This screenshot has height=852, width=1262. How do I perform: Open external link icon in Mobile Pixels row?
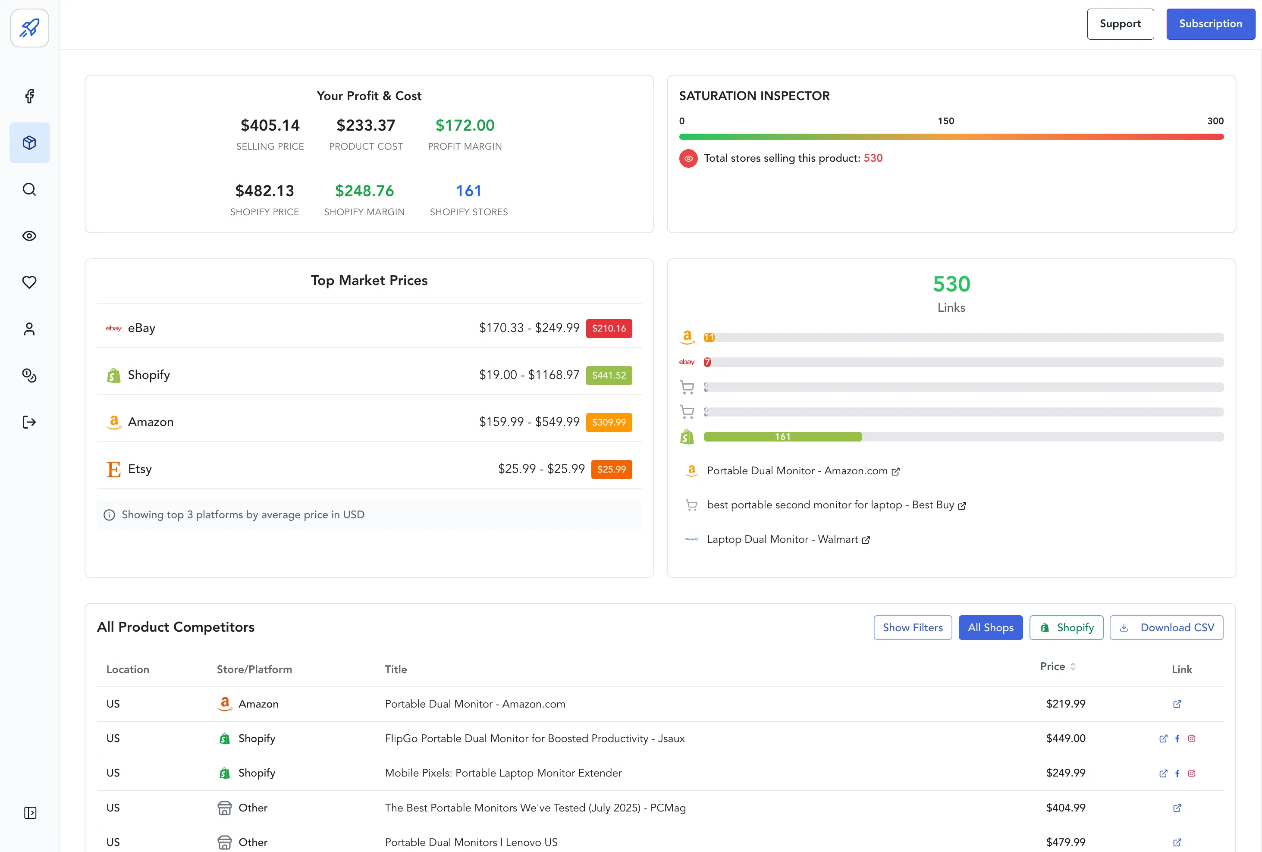[x=1163, y=773]
